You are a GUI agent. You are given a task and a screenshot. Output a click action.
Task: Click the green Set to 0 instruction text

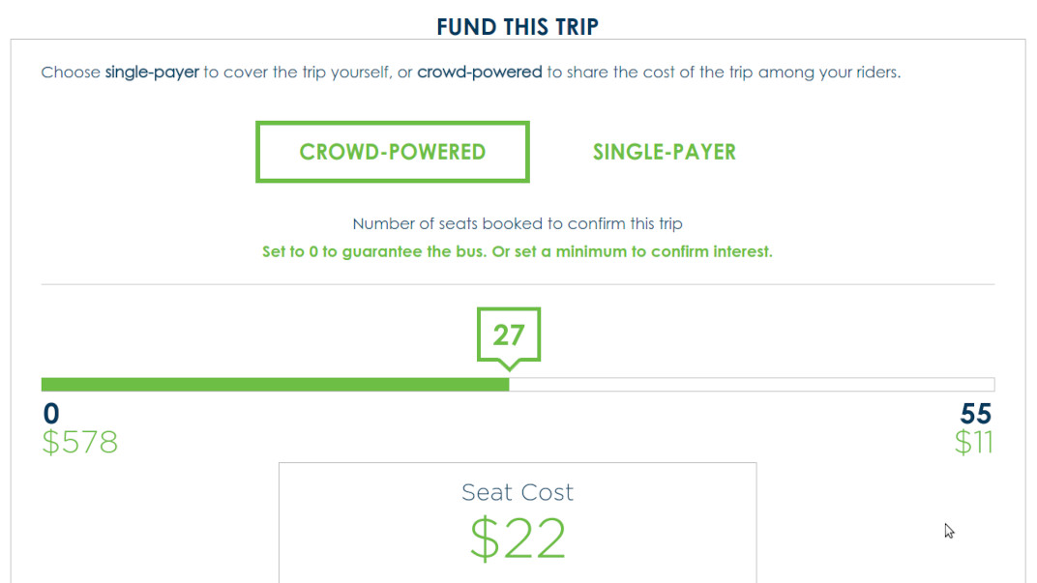click(x=518, y=250)
